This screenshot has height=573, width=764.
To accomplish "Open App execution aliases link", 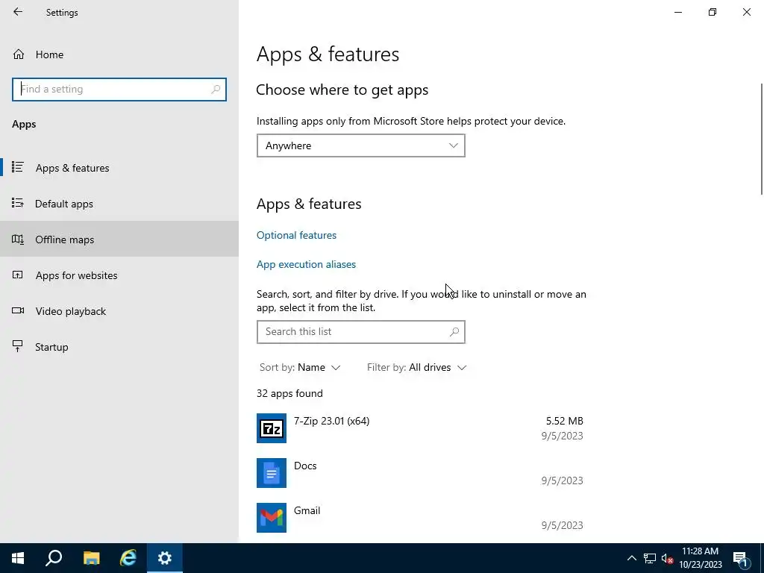I will coord(306,264).
